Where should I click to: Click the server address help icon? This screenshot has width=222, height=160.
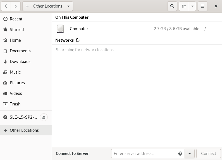(x=180, y=154)
